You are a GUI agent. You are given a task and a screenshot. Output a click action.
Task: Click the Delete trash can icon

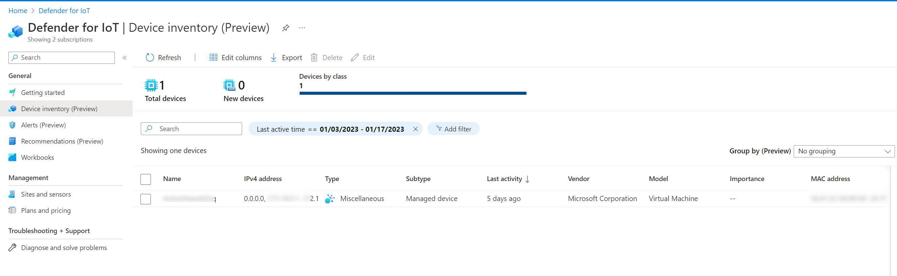pos(314,57)
